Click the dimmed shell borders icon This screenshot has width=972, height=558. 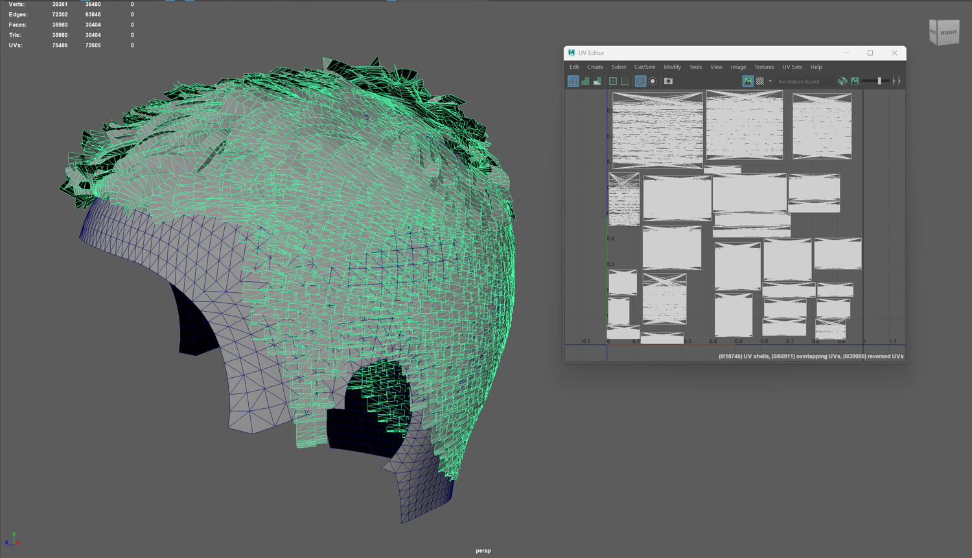(625, 81)
